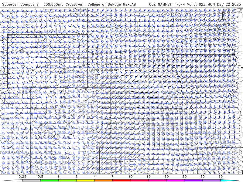Select the lavender legend segment from 30 to 35
The height and width of the screenshot is (182, 243).
click(x=211, y=180)
